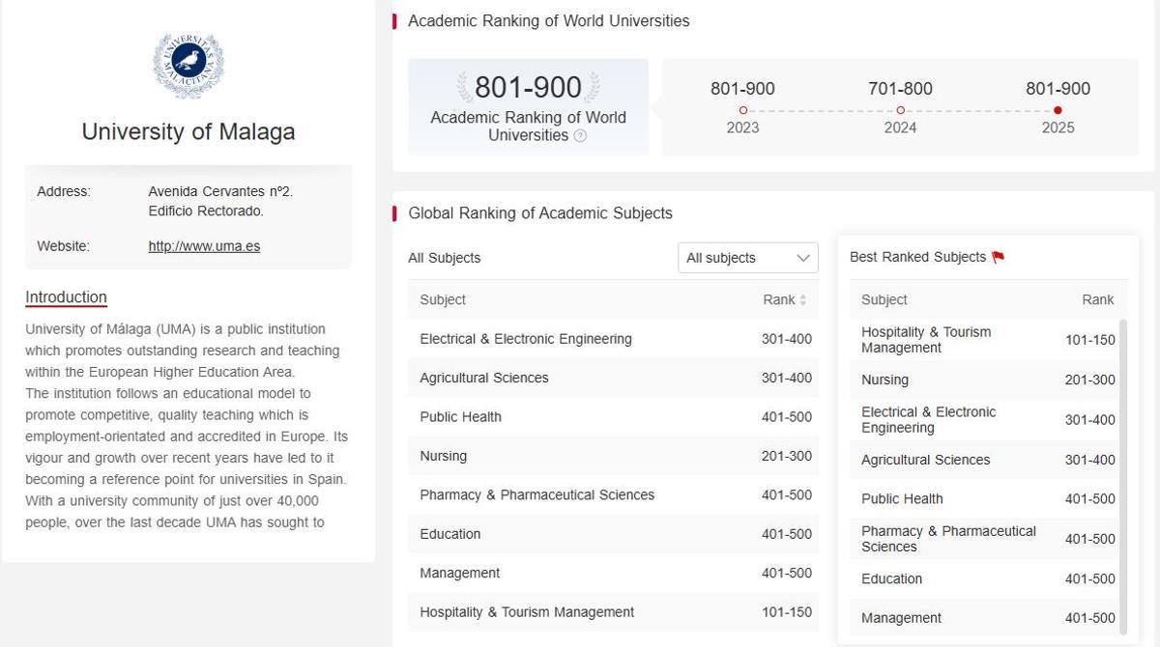
Task: Click the red marker beside Global Ranking heading
Action: tap(394, 213)
